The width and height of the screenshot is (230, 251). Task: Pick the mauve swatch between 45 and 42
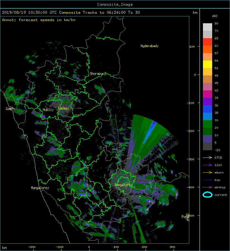click(x=207, y=86)
